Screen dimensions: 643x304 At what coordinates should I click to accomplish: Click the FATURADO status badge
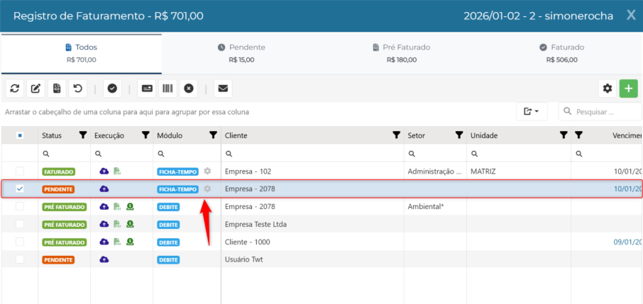pyautogui.click(x=59, y=171)
